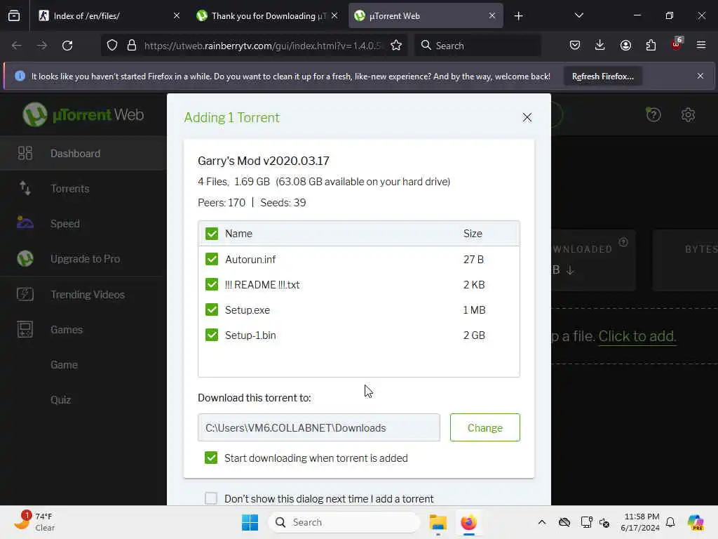The width and height of the screenshot is (718, 539).
Task: Reload the current page
Action: point(67,46)
